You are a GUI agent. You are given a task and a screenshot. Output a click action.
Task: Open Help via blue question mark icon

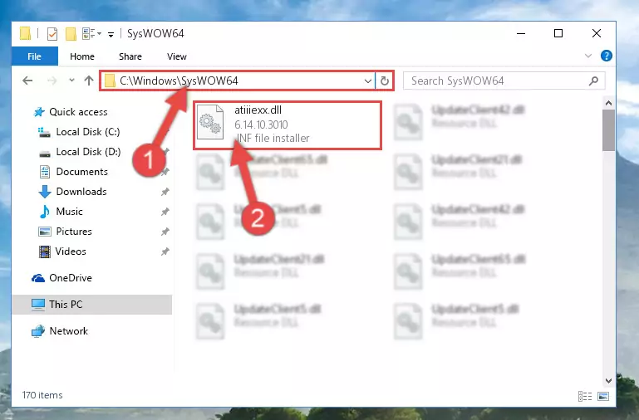(x=607, y=56)
